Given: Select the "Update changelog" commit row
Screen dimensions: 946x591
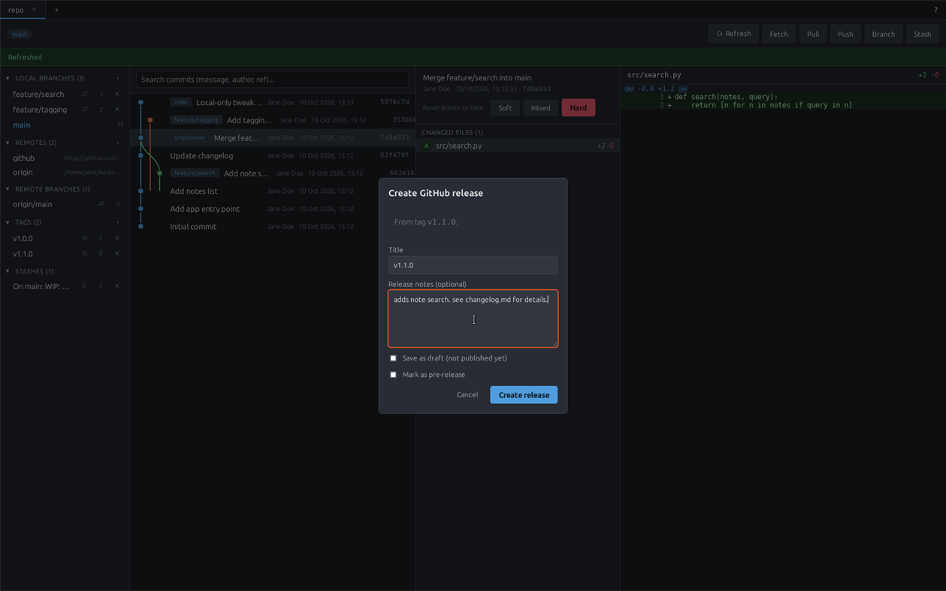Looking at the screenshot, I should 273,155.
